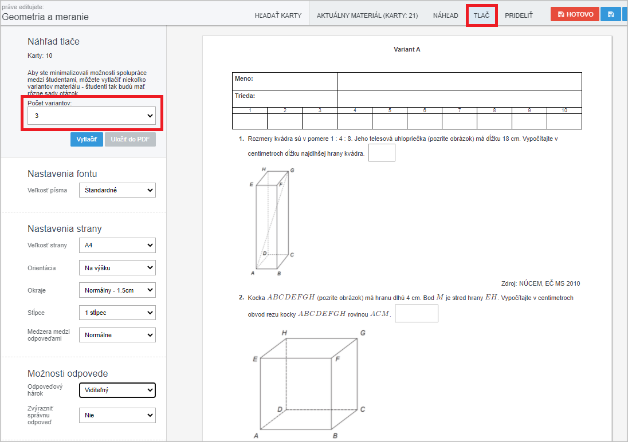Viewport: 628px width, 442px height.
Task: Click the Náhľad tlače heading
Action: pyautogui.click(x=54, y=42)
